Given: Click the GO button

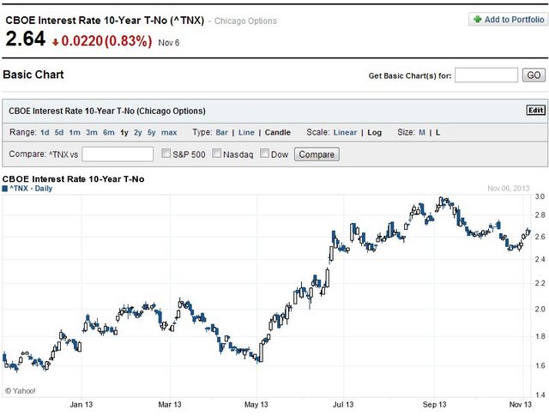Looking at the screenshot, I should click(534, 75).
